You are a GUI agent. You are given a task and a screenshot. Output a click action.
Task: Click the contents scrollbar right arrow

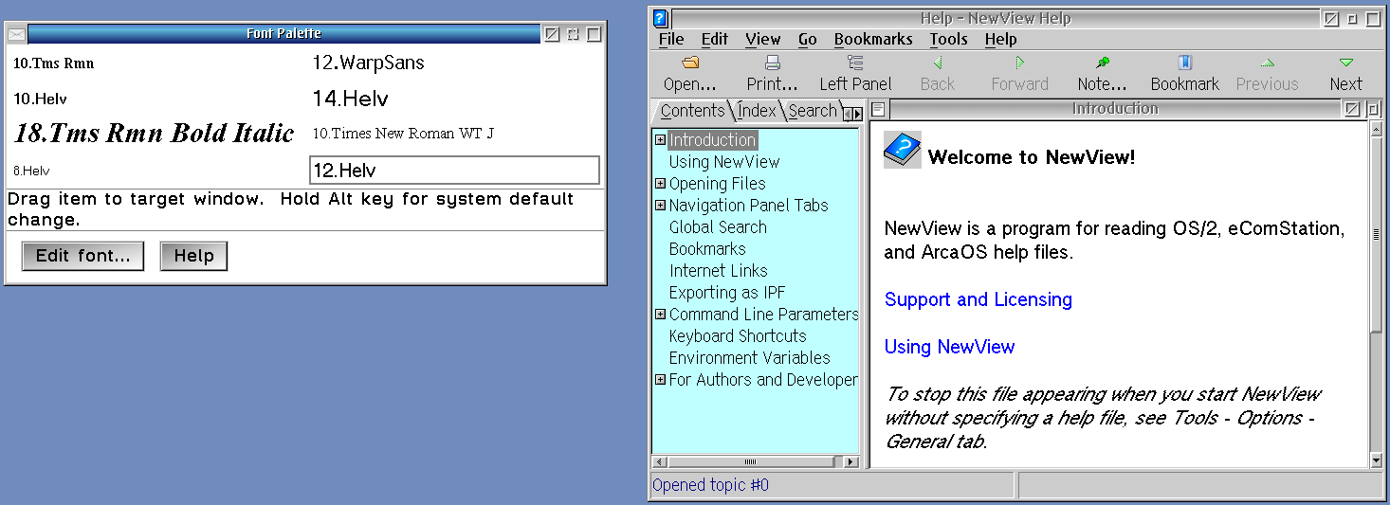pos(850,461)
